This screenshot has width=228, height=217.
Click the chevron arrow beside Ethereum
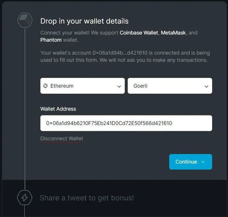(x=119, y=86)
